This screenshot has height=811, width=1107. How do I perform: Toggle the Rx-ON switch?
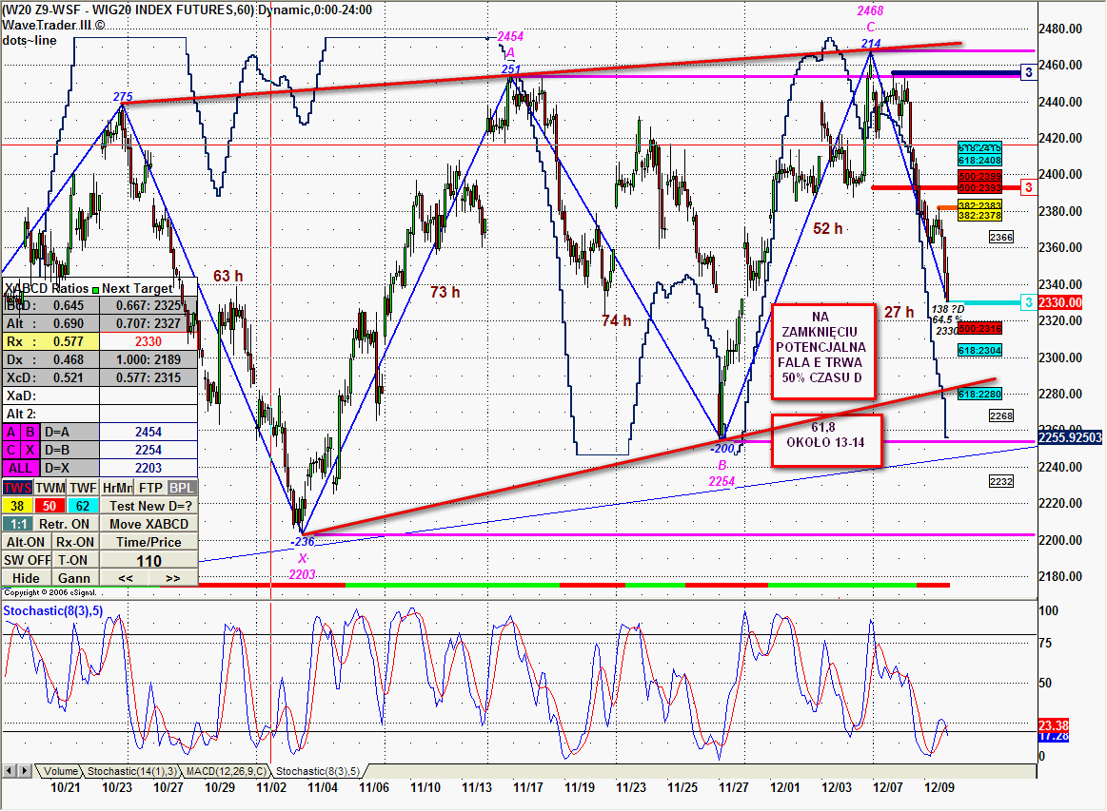coord(73,542)
